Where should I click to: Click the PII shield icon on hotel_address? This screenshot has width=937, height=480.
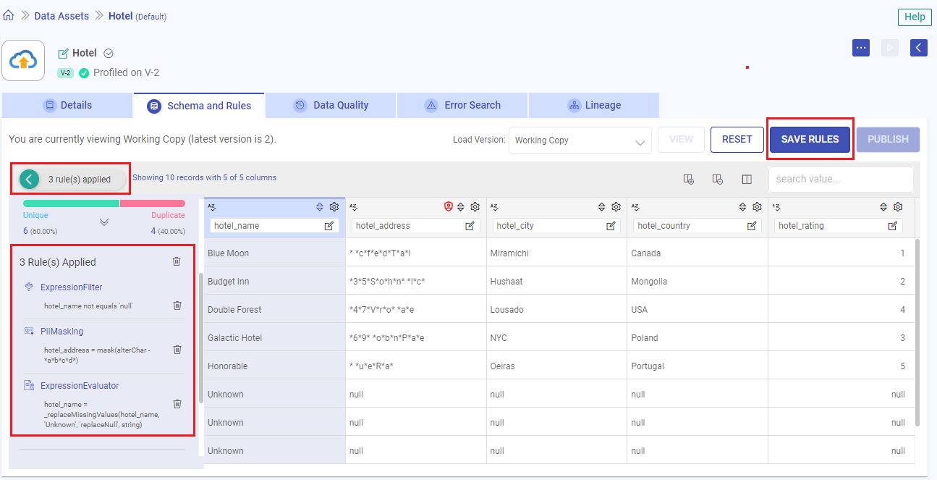click(448, 207)
